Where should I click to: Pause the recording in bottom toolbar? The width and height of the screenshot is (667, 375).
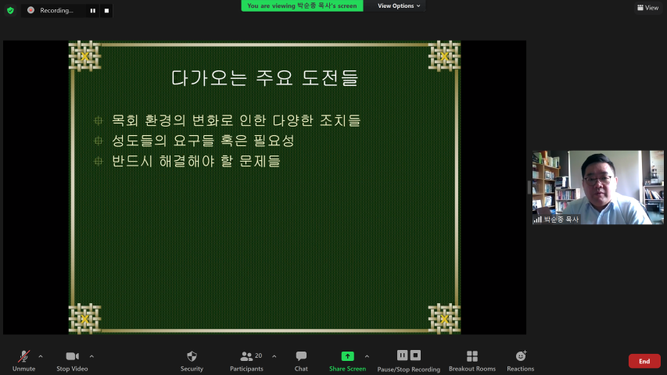tap(402, 355)
